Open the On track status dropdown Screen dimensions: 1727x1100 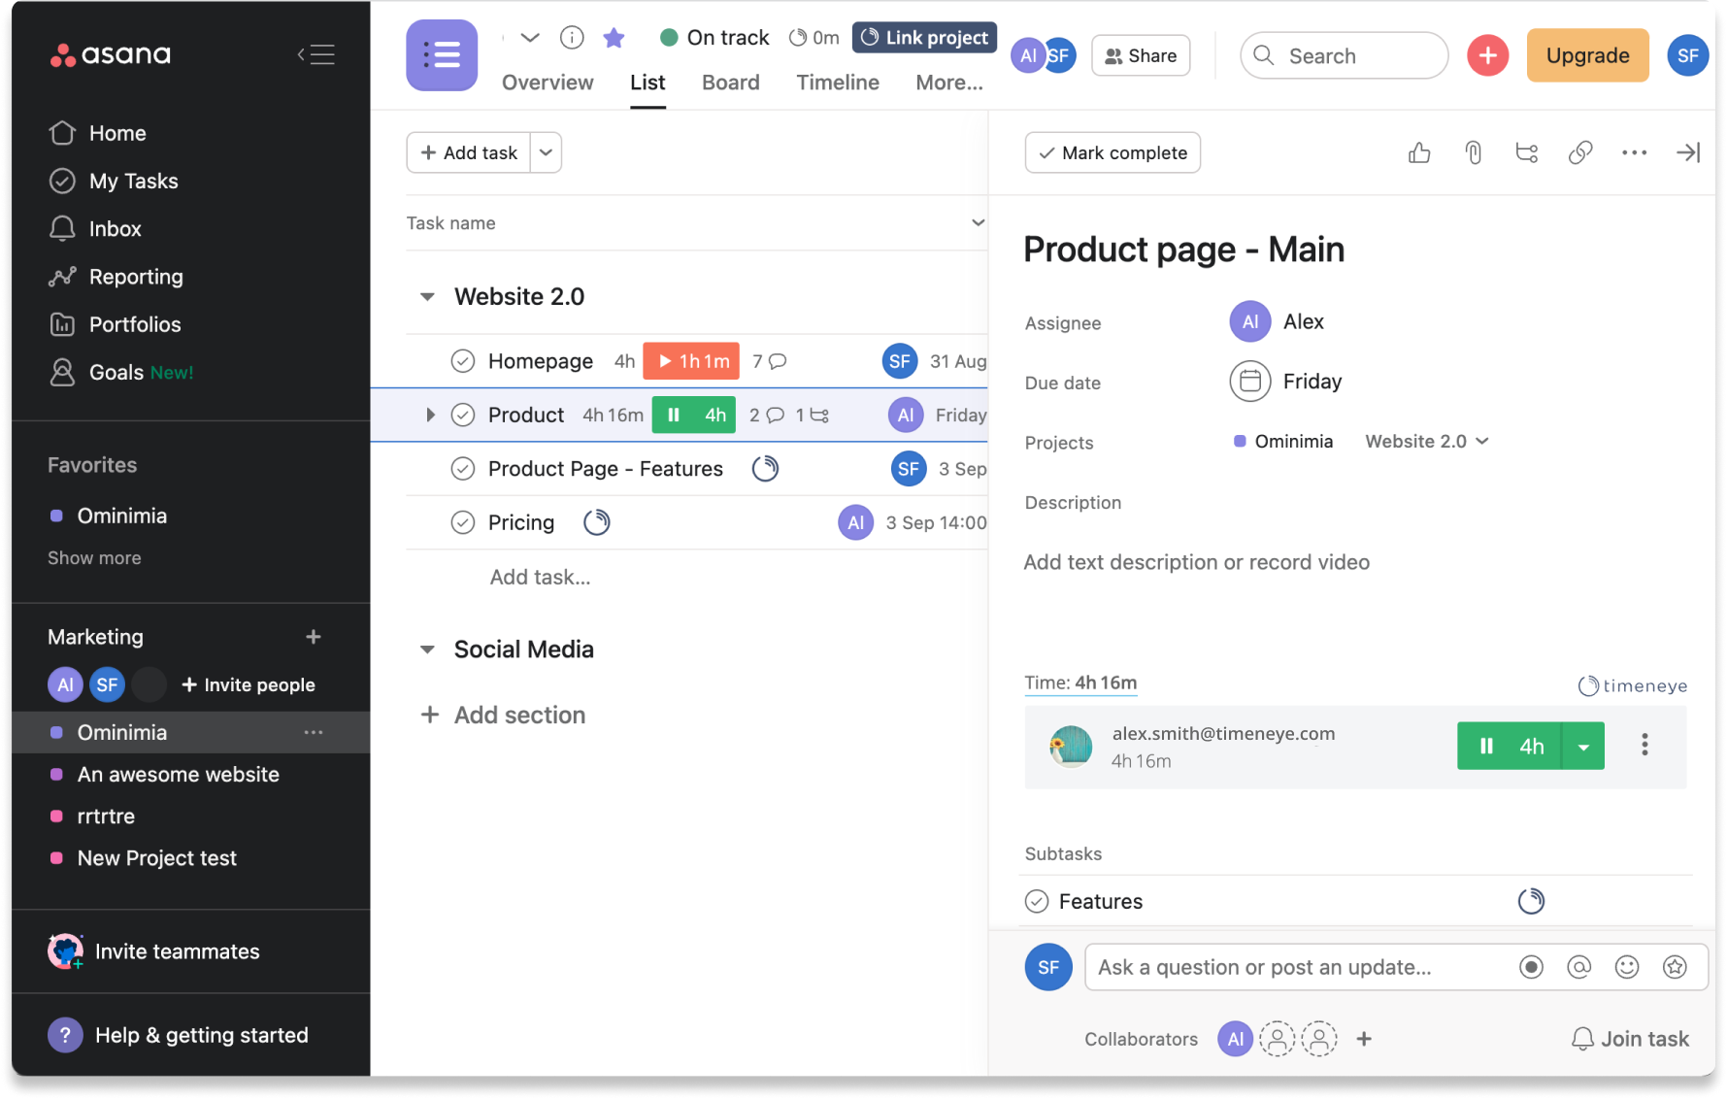[x=714, y=38]
